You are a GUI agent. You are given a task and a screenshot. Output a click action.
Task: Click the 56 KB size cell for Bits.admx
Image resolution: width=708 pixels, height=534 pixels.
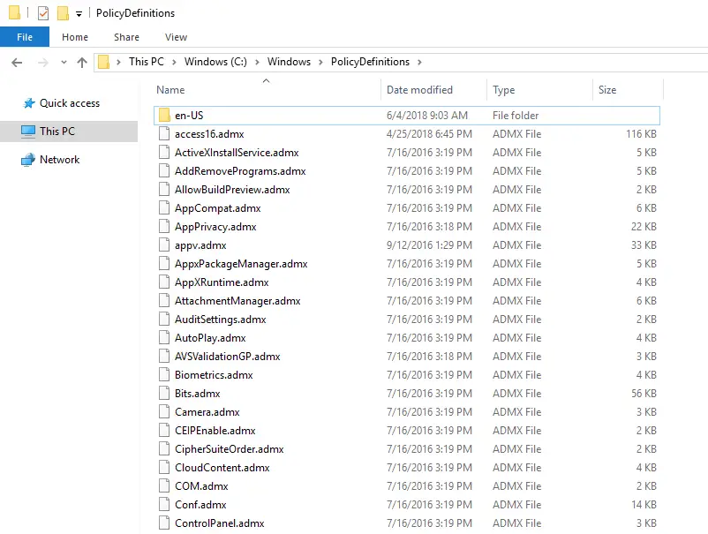(644, 394)
